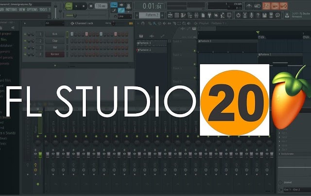Open the graph editor icon in Channel rack
This screenshot has width=311, height=196.
(131, 23)
